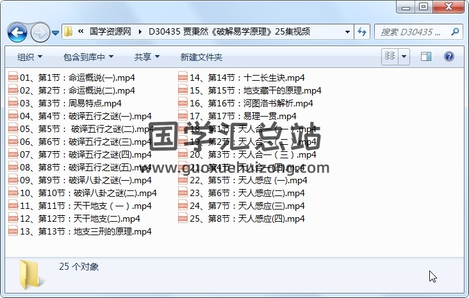Expand the address bar history dropdown
This screenshot has width=469, height=298.
(x=347, y=31)
